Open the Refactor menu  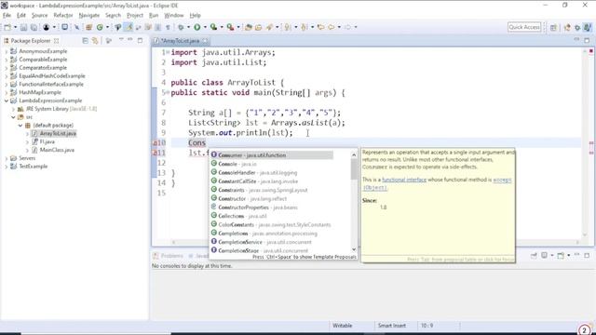pos(63,15)
